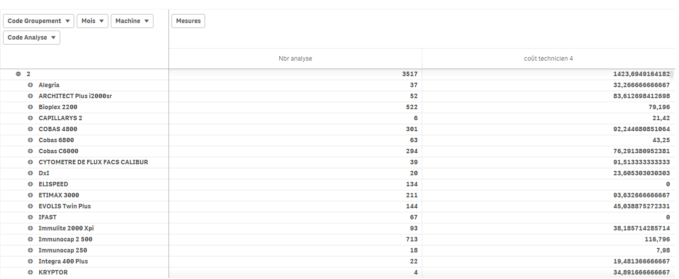This screenshot has height=279, width=679.
Task: Open the Mois dimension dropdown
Action: pyautogui.click(x=92, y=21)
